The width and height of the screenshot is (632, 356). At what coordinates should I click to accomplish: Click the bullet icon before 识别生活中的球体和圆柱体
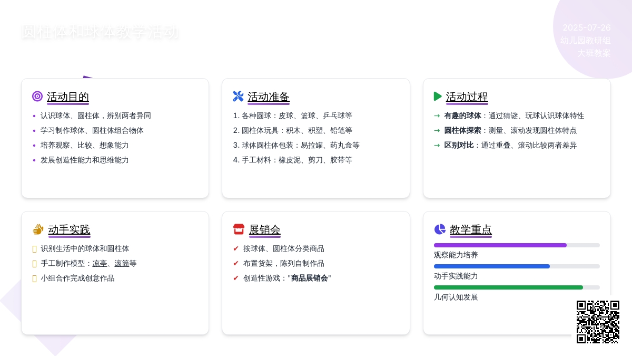click(x=35, y=249)
